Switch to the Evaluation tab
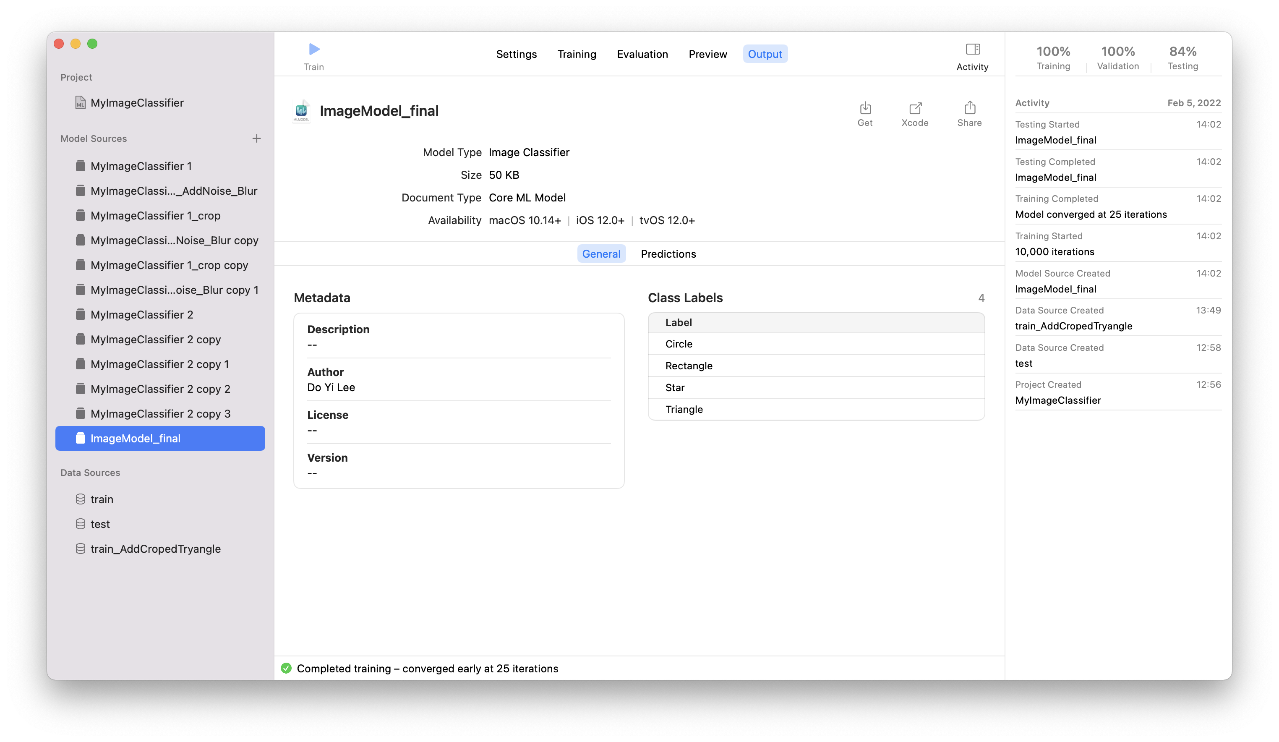 click(x=642, y=54)
